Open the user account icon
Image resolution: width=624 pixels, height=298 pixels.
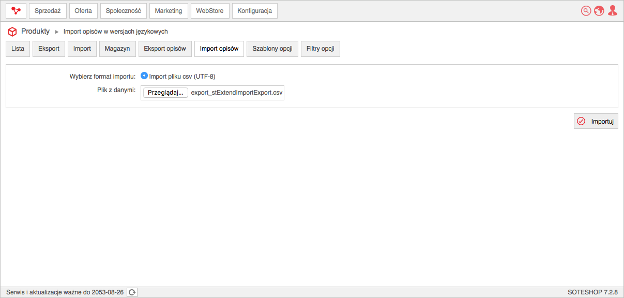tap(613, 11)
